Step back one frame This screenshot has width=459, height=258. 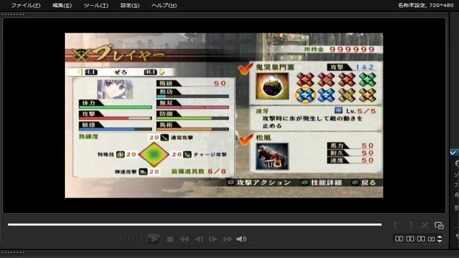point(199,239)
